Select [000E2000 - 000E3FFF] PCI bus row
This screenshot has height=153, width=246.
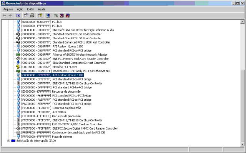pos(42,22)
